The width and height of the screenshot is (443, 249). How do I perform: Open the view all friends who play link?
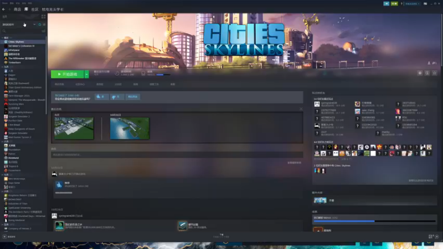(x=421, y=180)
